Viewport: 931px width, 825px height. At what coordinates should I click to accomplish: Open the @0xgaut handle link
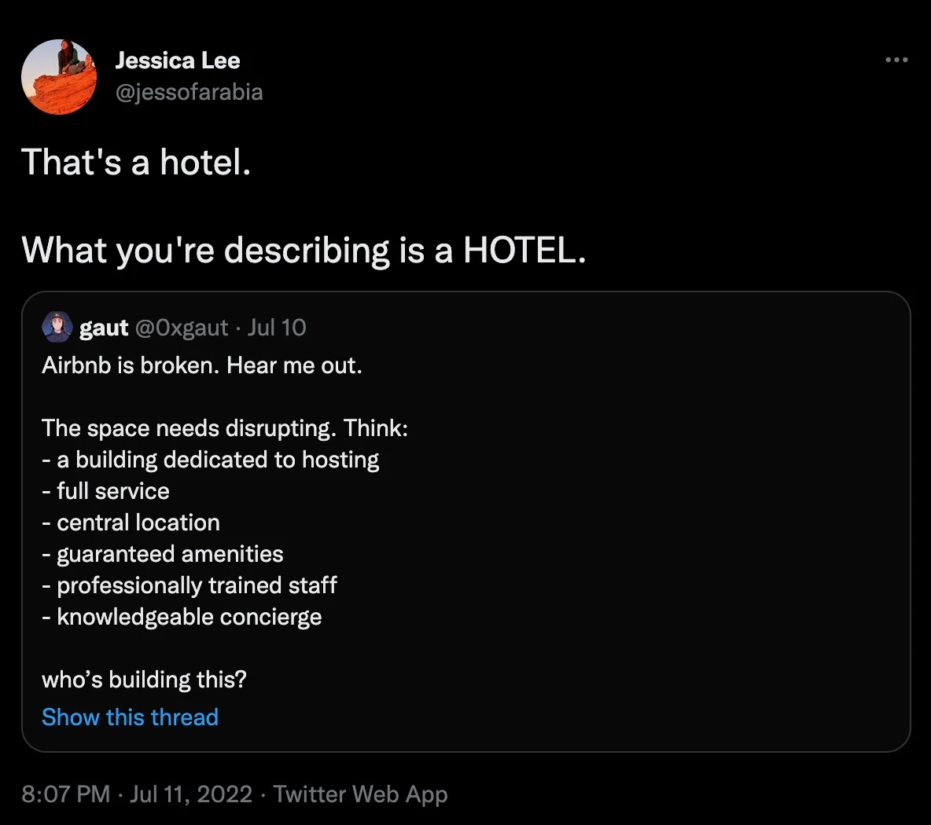183,328
